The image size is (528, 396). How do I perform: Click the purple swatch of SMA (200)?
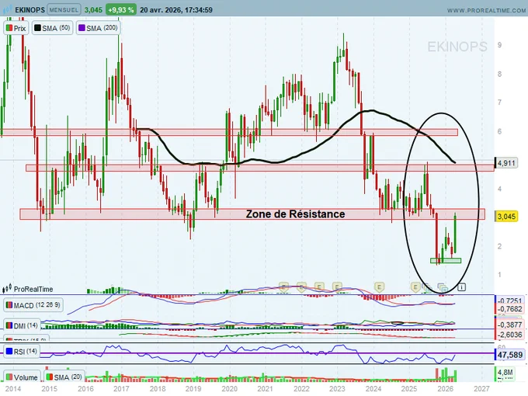82,28
